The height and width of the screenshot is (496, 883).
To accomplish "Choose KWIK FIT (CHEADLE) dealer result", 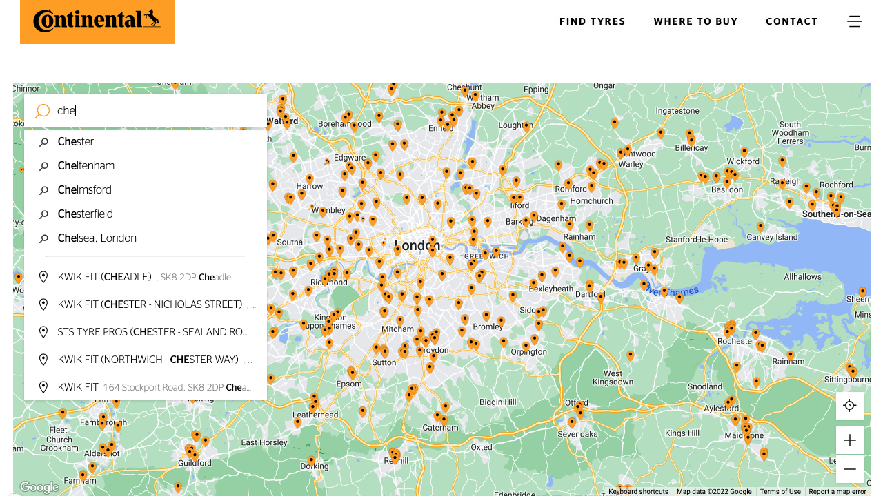I will pos(146,277).
